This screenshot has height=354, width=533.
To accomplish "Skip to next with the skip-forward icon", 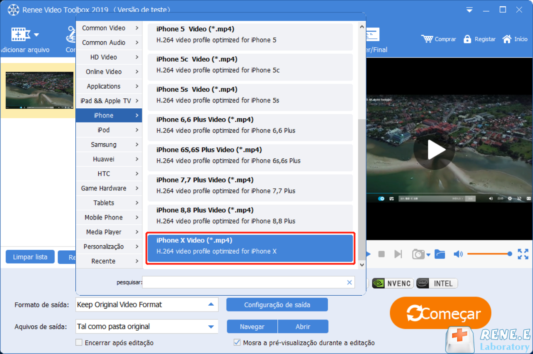I will 398,254.
